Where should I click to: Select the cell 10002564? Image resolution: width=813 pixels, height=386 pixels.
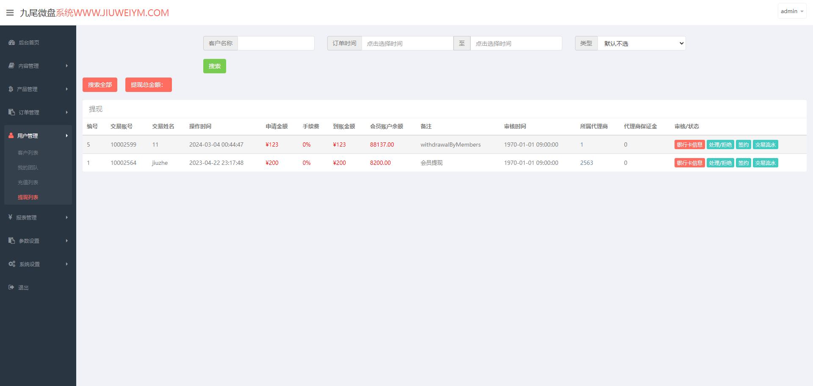tap(123, 163)
